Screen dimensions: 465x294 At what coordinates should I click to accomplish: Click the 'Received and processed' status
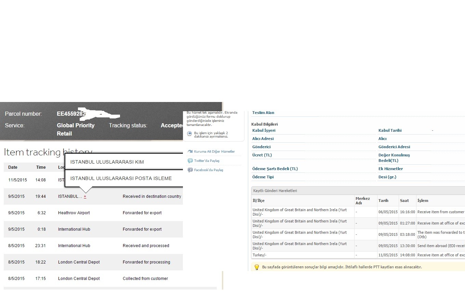coord(146,246)
